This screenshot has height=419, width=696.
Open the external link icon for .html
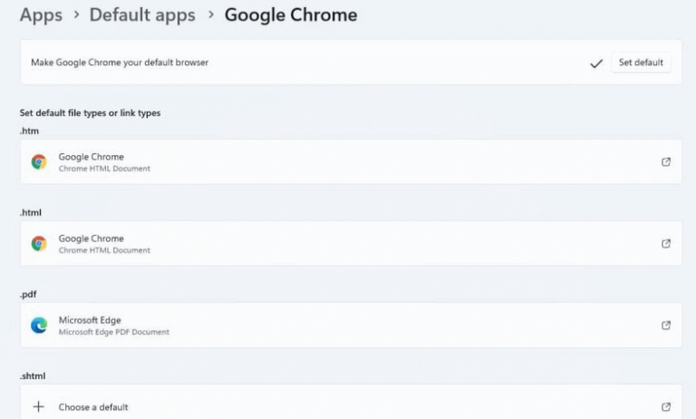[x=666, y=244]
